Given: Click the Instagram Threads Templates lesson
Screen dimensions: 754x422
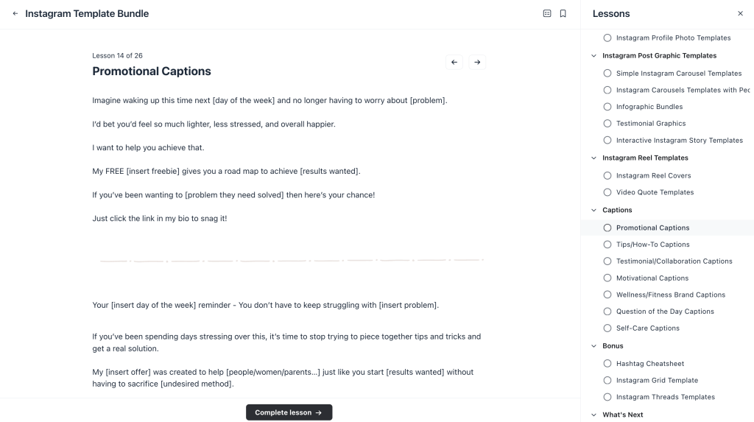Looking at the screenshot, I should click(x=665, y=397).
